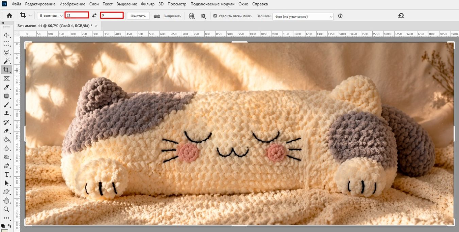Open the 'Фильтр' menu
The image size is (459, 232).
coord(148,4)
